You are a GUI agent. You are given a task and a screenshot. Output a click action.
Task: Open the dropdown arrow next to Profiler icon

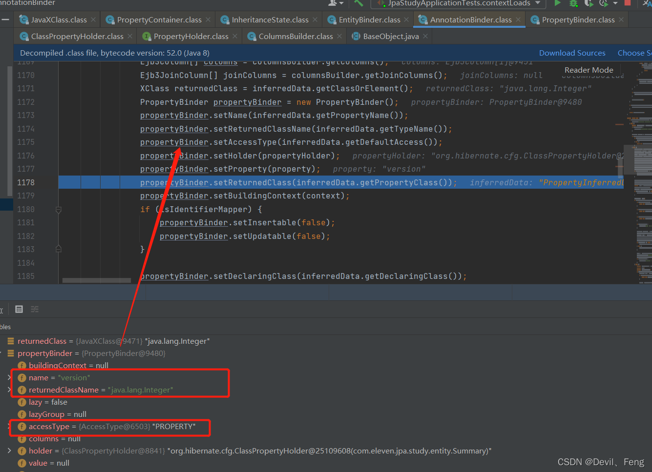(x=615, y=3)
